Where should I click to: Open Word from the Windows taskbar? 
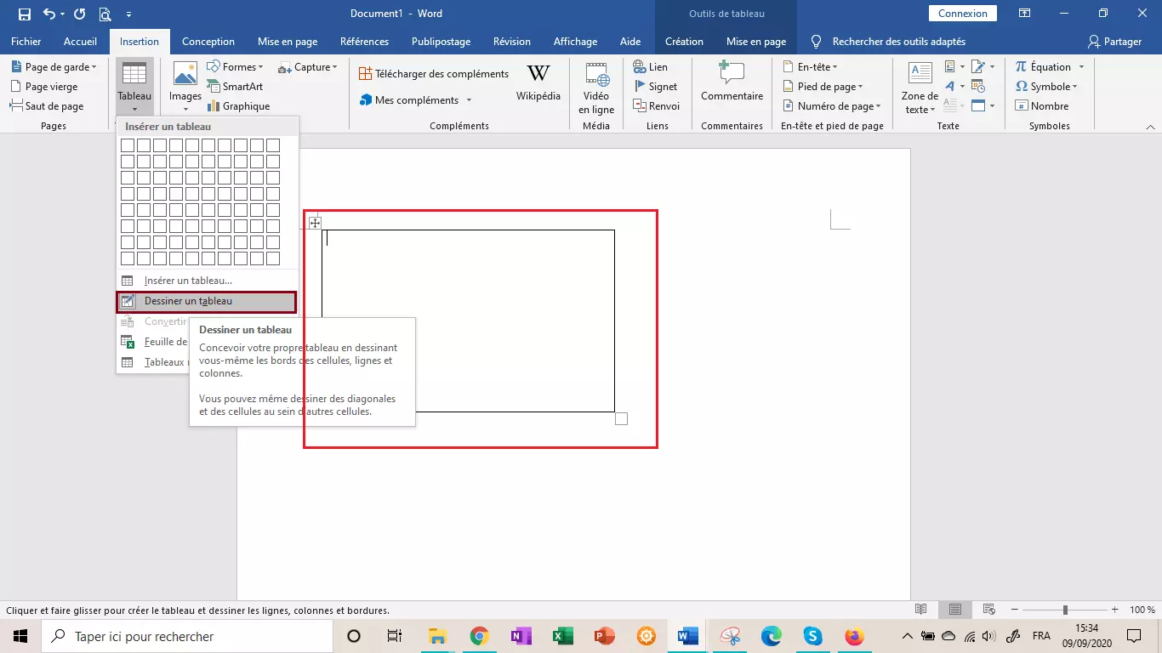(x=687, y=636)
